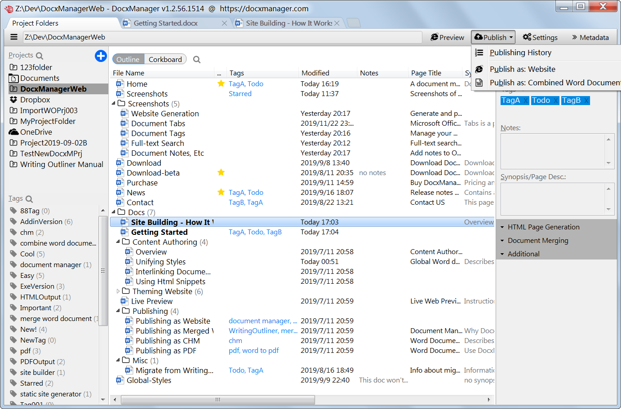
Task: Remove the TagB tag chip
Action: [586, 101]
